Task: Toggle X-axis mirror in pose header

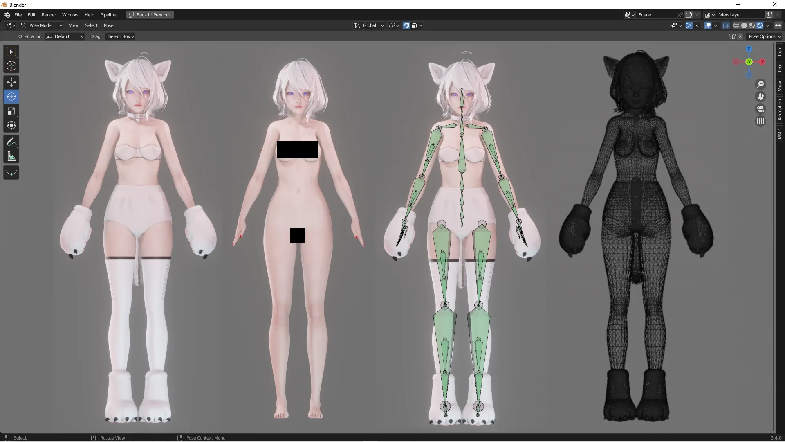Action: [740, 36]
